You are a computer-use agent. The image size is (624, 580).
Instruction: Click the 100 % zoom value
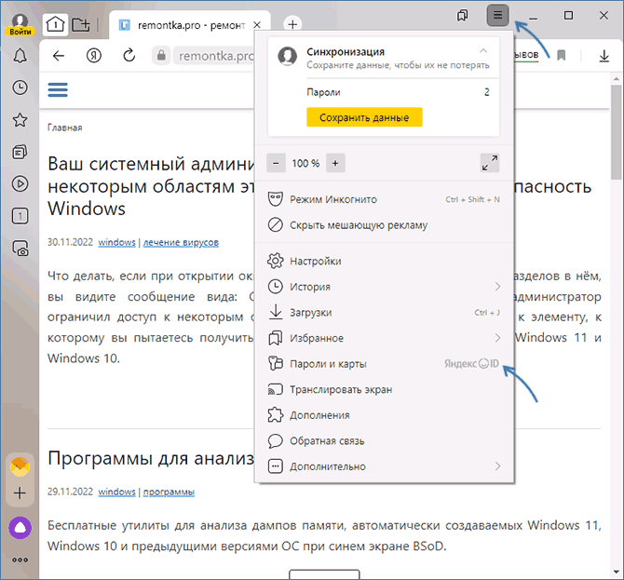point(305,163)
